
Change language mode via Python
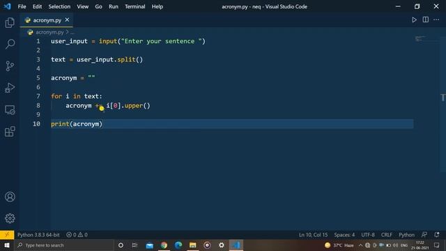pyautogui.click(x=406, y=235)
